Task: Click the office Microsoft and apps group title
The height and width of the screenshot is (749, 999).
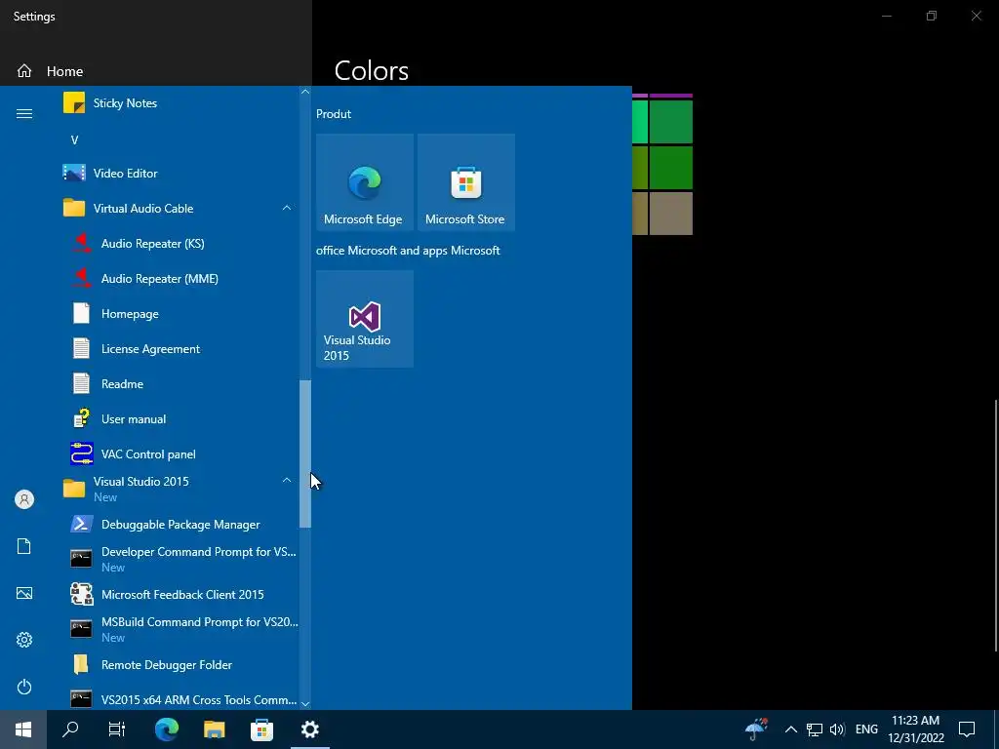Action: pyautogui.click(x=408, y=251)
